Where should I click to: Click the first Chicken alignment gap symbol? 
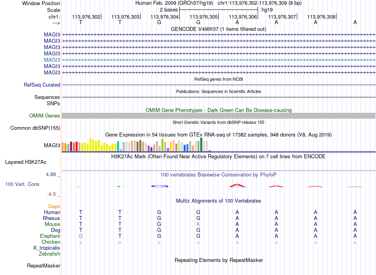tap(81, 243)
